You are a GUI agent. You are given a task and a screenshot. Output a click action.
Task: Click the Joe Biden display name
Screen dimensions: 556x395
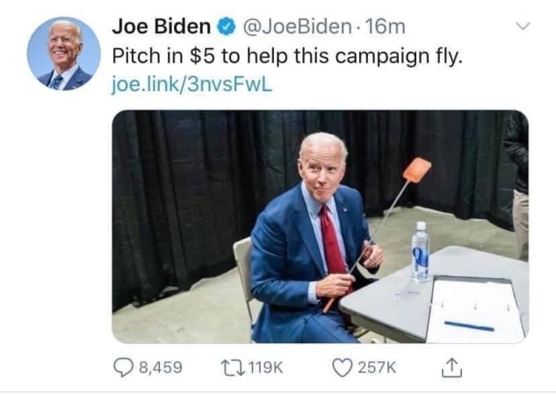(x=162, y=26)
